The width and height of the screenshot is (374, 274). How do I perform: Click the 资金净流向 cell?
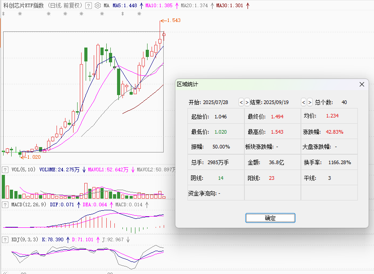pos(216,193)
